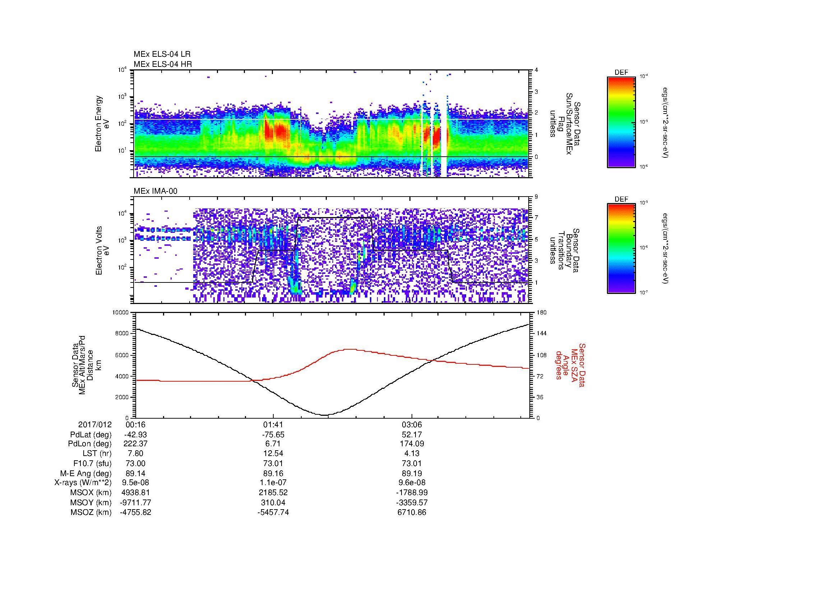Click the 'M-E Ang (deg)' row label
This screenshot has width=840, height=594.
coord(86,473)
